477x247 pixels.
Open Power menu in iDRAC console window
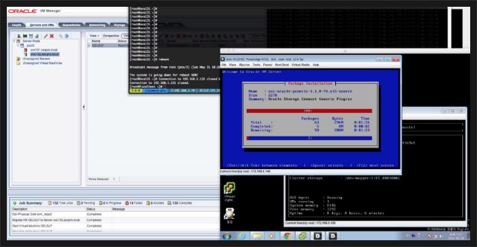[267, 65]
